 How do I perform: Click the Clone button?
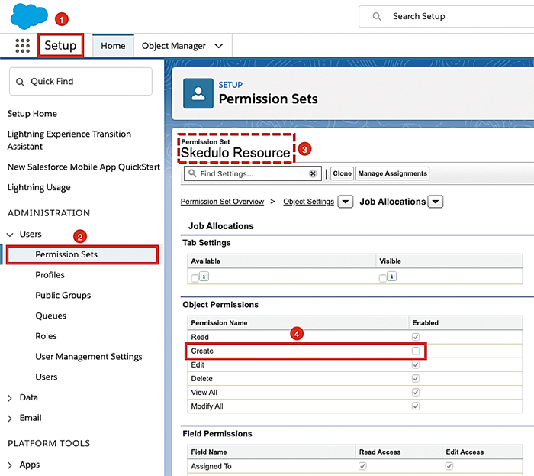tap(342, 173)
